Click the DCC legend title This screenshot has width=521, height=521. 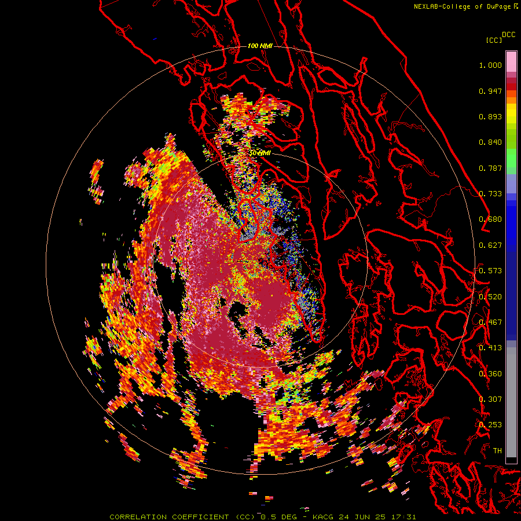click(x=508, y=35)
